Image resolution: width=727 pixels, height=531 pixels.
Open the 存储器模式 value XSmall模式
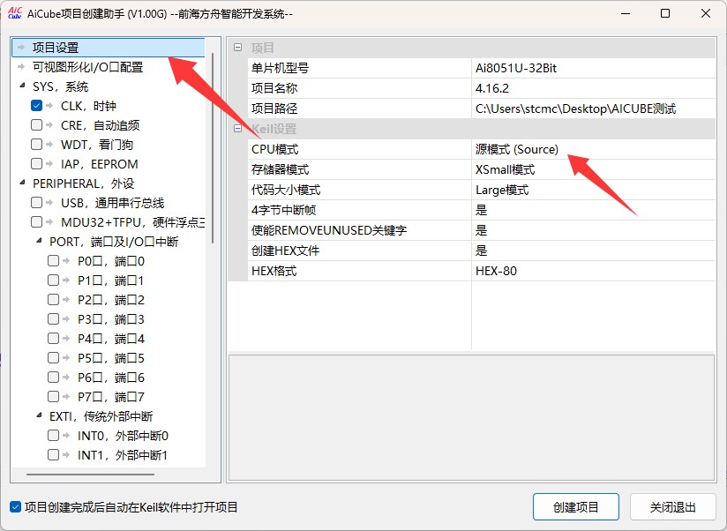tap(593, 169)
